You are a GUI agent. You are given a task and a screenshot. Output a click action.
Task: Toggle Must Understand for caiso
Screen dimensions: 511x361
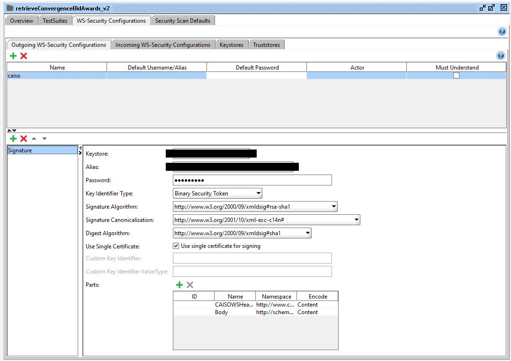click(456, 76)
